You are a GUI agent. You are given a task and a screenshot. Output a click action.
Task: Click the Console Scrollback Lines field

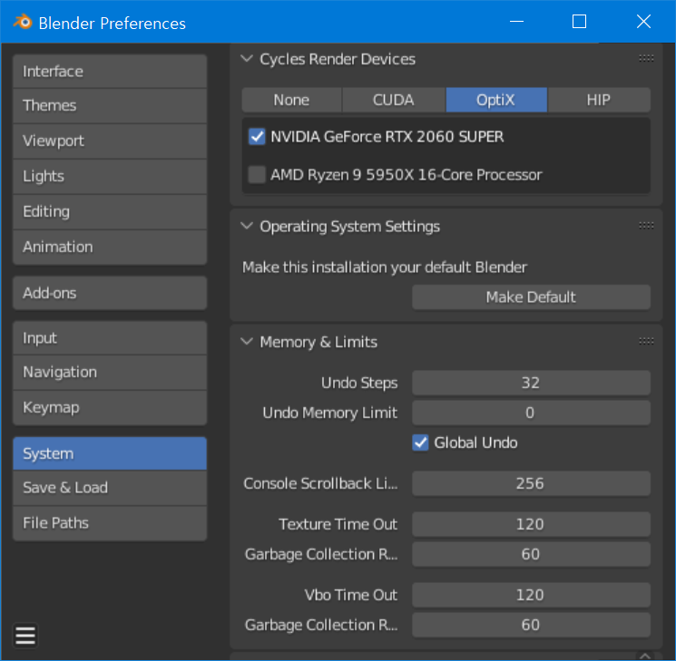(x=531, y=483)
